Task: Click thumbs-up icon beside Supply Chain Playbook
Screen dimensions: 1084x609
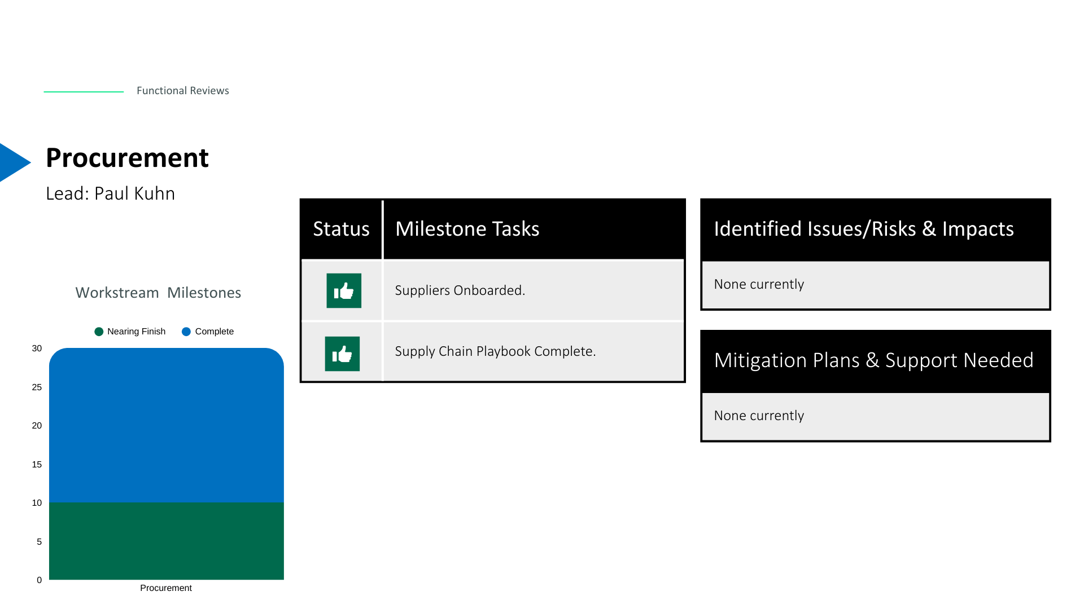Action: [x=342, y=354]
